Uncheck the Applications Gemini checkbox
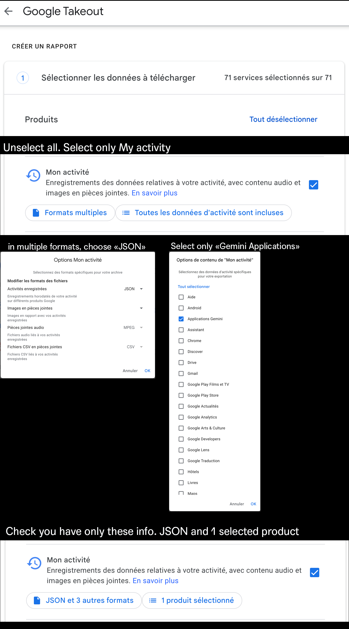Image resolution: width=349 pixels, height=629 pixels. pyautogui.click(x=181, y=319)
